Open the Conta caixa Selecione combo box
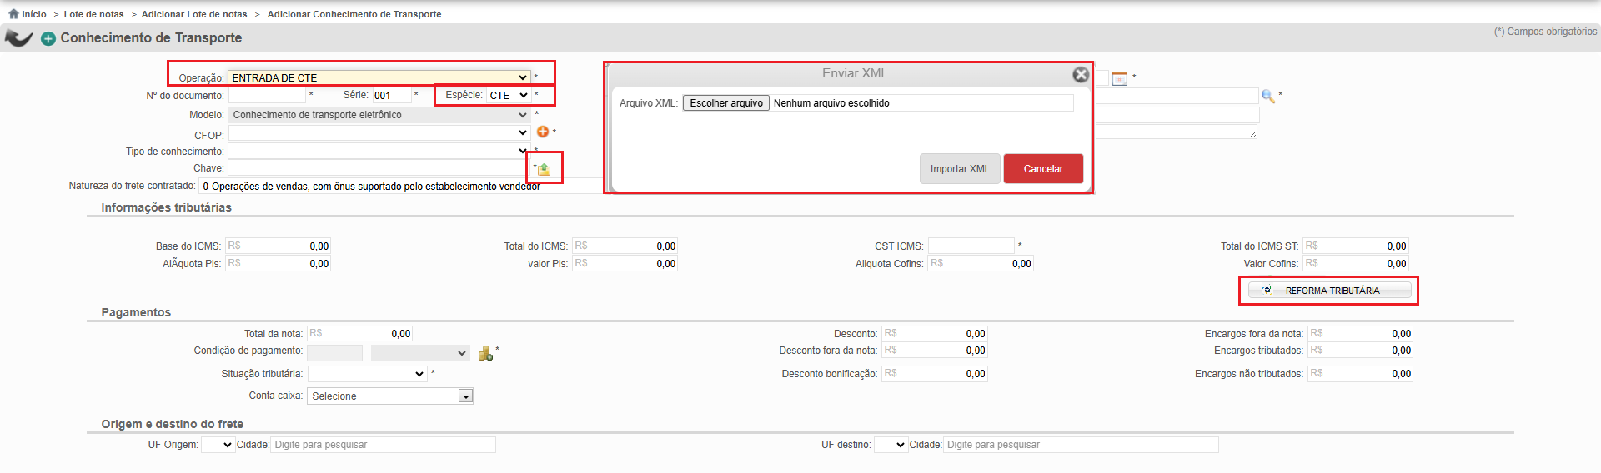 390,396
